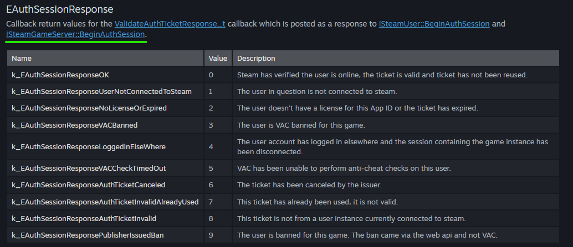Select the k_EAuthSessionResponseOK name cell
This screenshot has width=573, height=247.
tap(64, 75)
